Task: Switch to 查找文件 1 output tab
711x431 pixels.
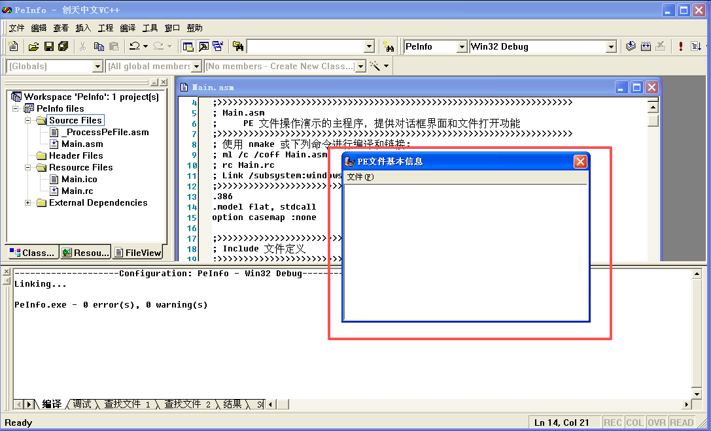Action: coord(127,404)
